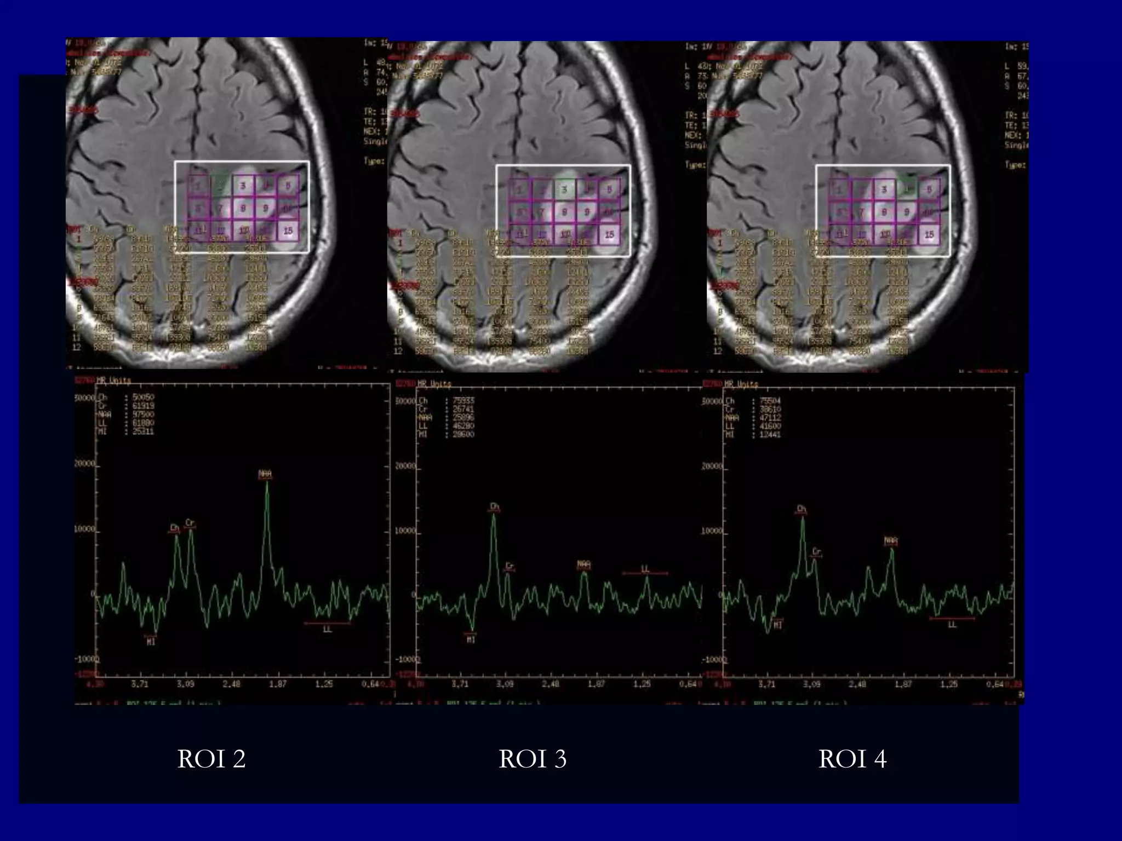
Task: Click the ROI 2 caption text
Action: 211,759
